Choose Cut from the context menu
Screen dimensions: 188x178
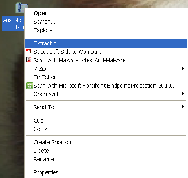tap(106, 121)
